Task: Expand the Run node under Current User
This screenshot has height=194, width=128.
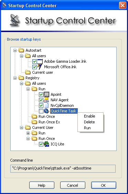Action: pyautogui.click(x=28, y=133)
